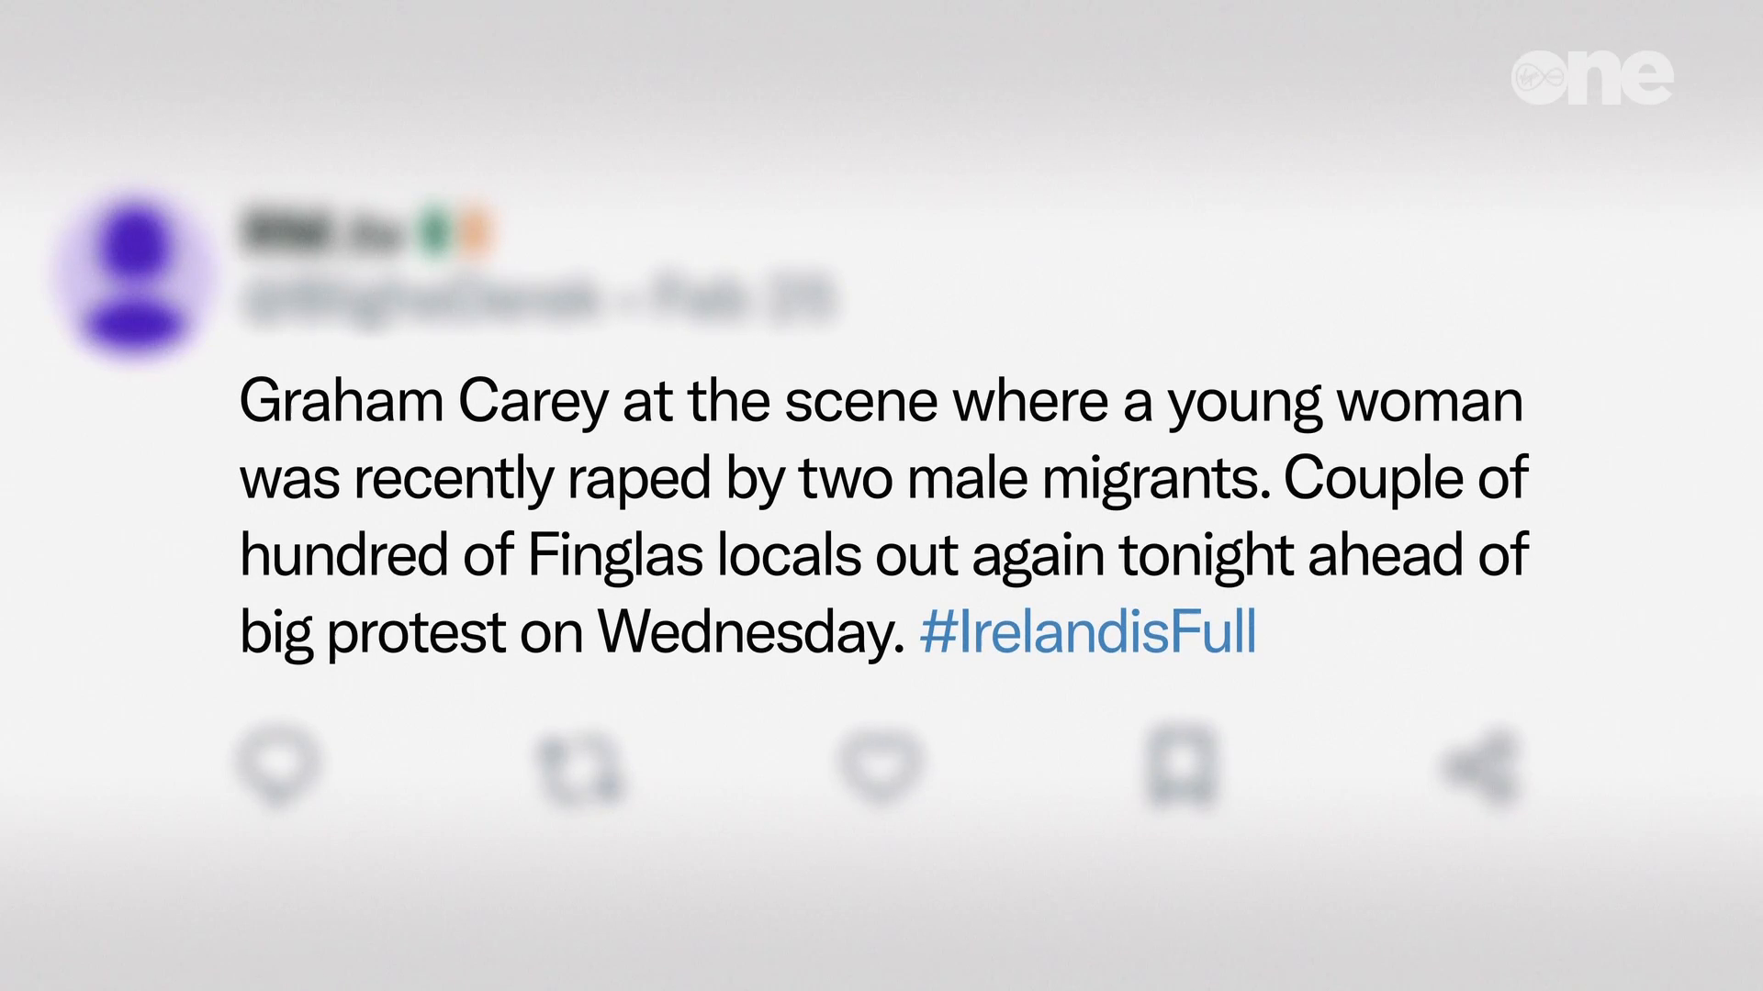Retweet the post using the arrows icon
Image resolution: width=1763 pixels, height=991 pixels.
(x=580, y=767)
